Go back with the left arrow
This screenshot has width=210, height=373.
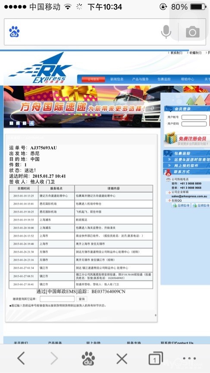coord(21,358)
